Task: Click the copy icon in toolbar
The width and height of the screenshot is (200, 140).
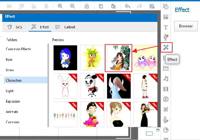Action: (101, 6)
